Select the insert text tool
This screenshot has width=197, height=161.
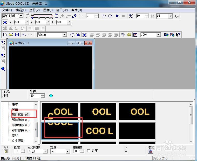click(x=3, y=43)
